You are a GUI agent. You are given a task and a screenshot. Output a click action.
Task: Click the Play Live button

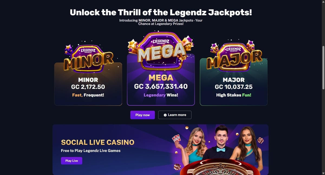(71, 161)
